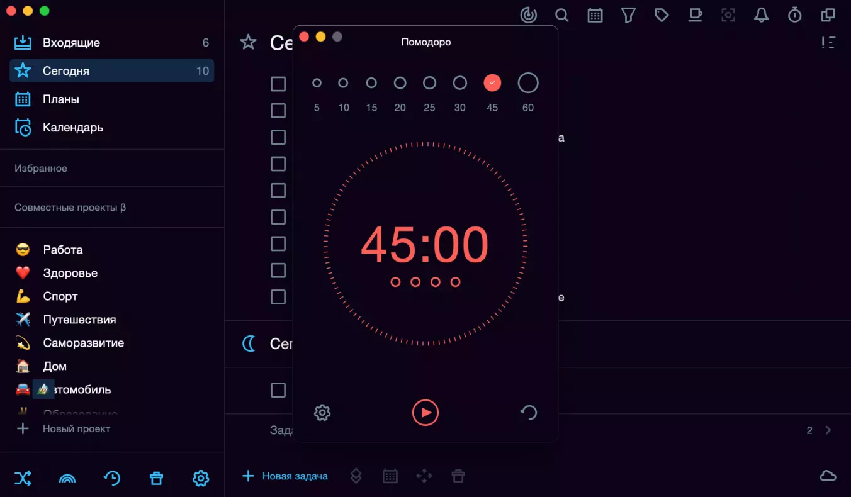Click the tag icon in top toolbar
Viewport: 851px width, 497px height.
point(662,15)
